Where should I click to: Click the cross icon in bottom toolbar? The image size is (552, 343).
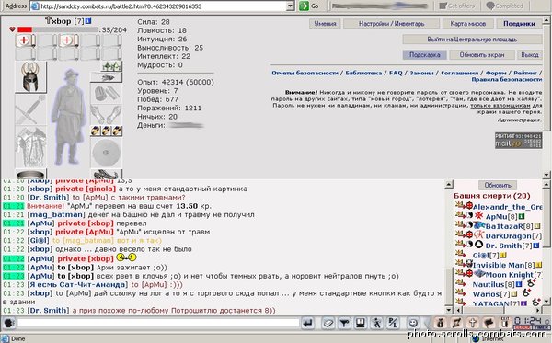pyautogui.click(x=473, y=323)
